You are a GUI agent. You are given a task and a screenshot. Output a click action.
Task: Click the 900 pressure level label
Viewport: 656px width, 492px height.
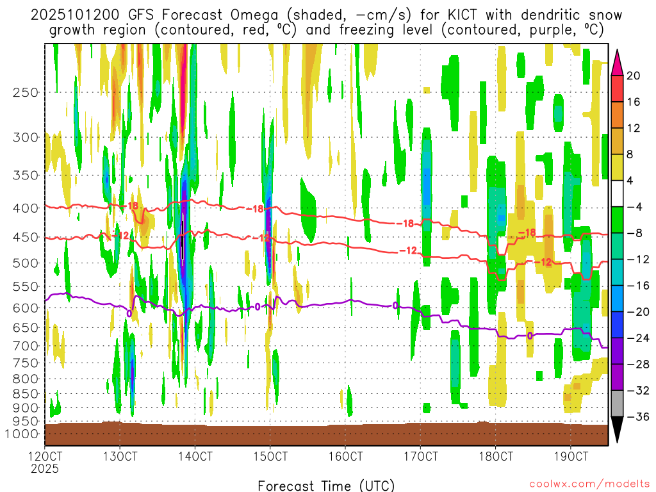pyautogui.click(x=26, y=408)
